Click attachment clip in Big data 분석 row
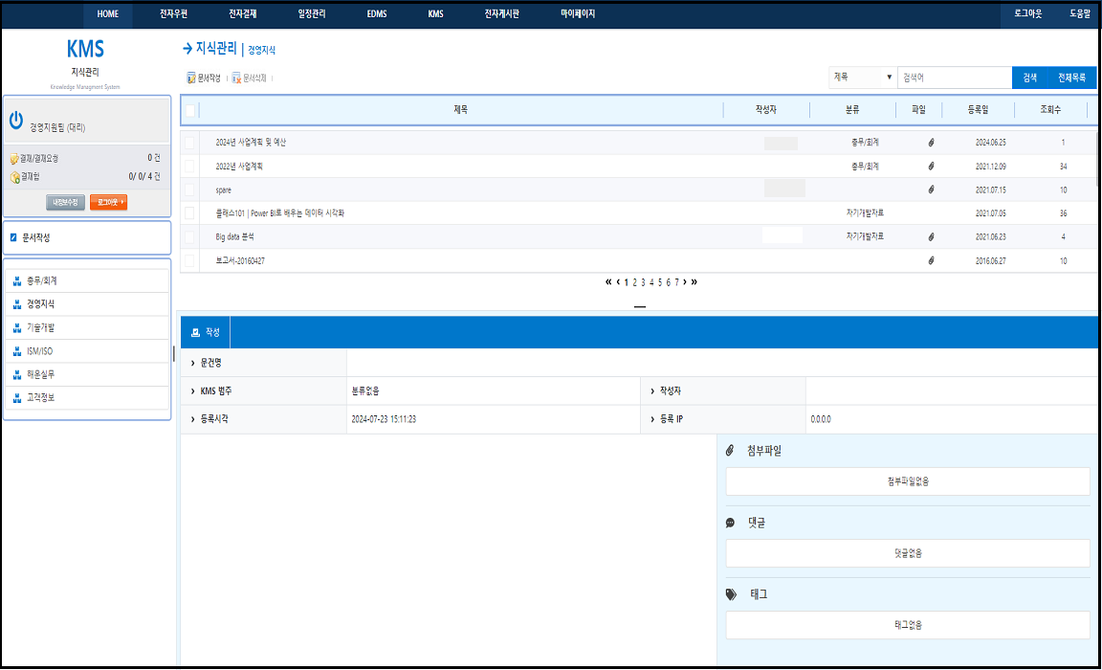The width and height of the screenshot is (1102, 670). click(931, 237)
